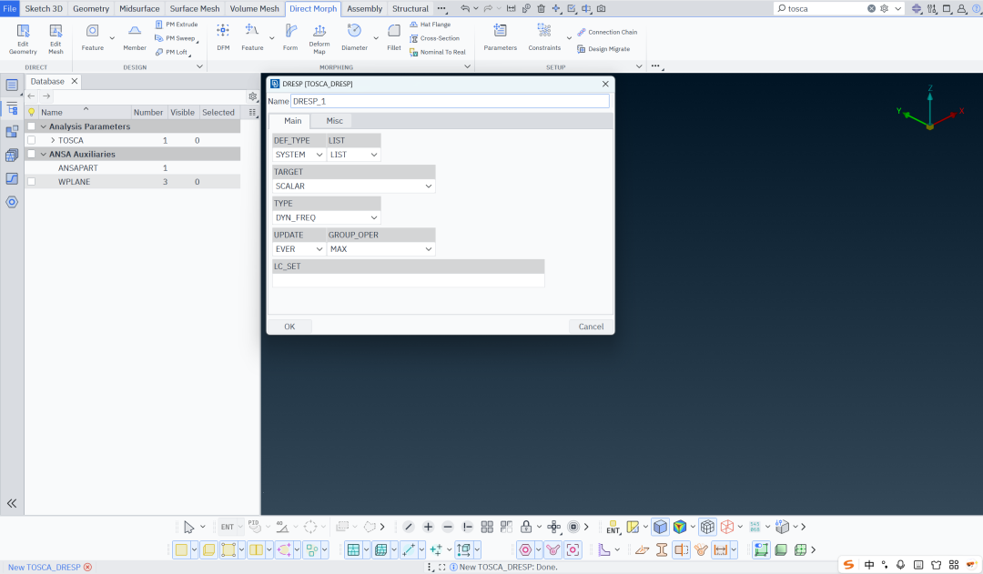This screenshot has height=574, width=983.
Task: Open the TYPE dropdown showing DYN_FREQ
Action: pyautogui.click(x=327, y=217)
